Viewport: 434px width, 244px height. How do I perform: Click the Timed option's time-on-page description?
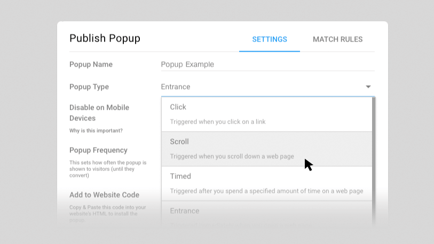click(266, 191)
